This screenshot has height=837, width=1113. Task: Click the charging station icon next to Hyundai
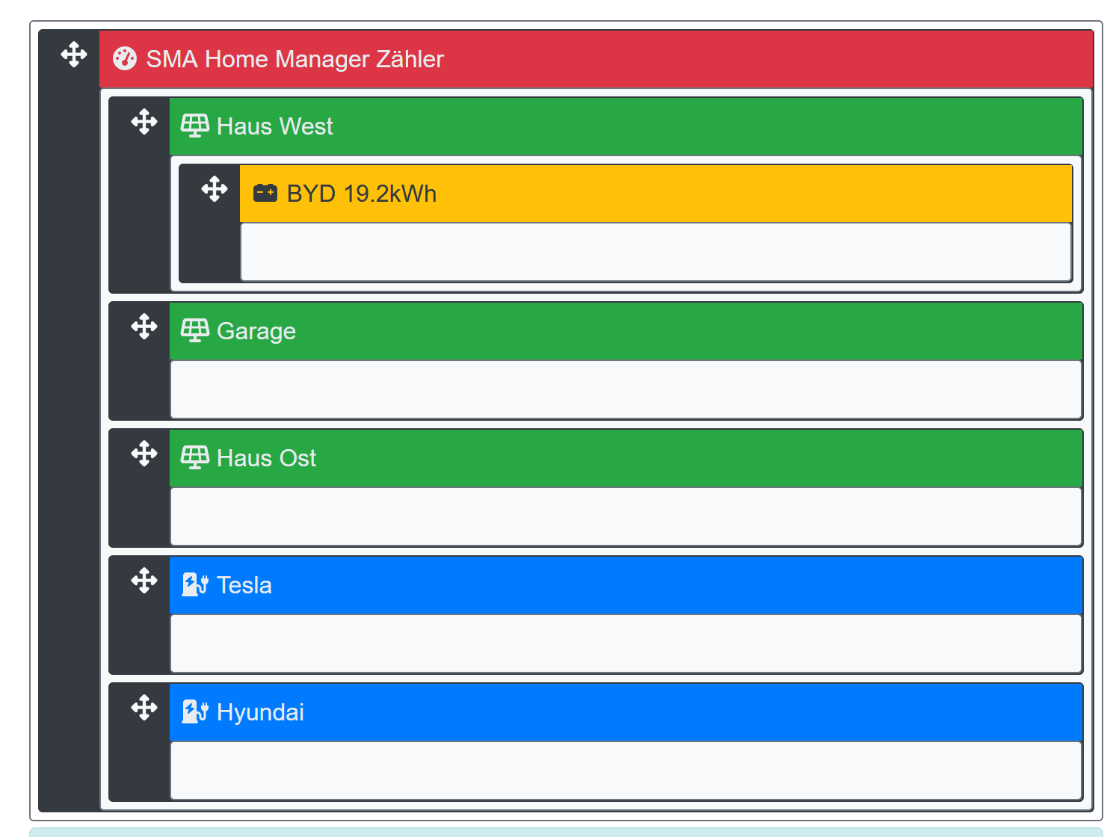coord(195,711)
